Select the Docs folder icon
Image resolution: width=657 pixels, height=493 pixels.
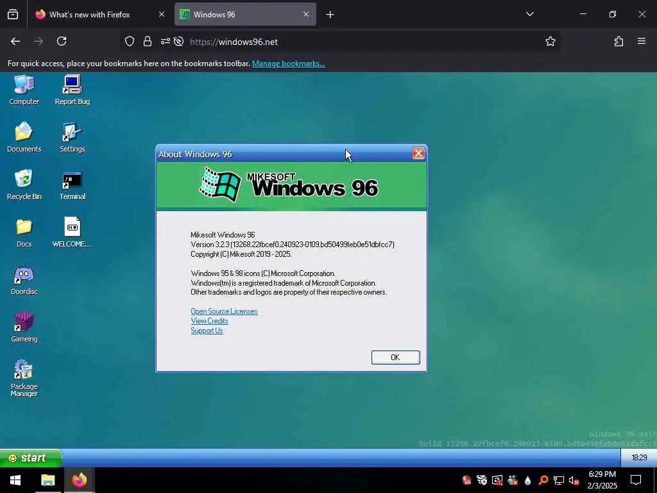point(24,232)
